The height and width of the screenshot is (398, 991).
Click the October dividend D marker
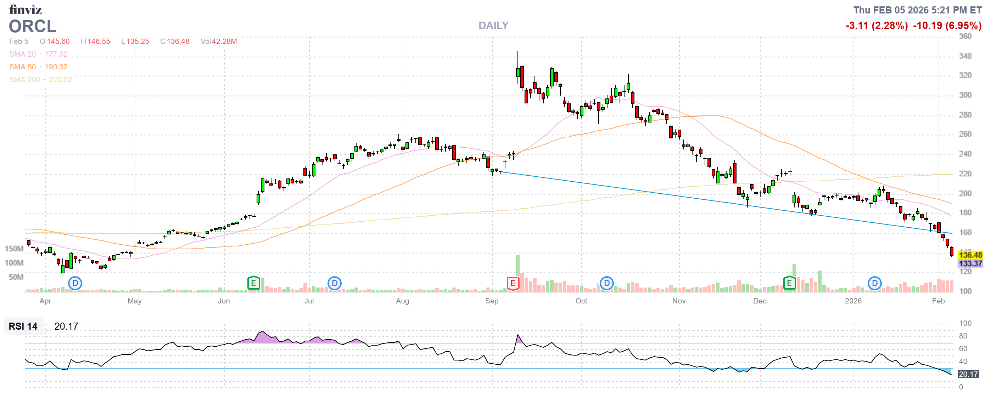(x=606, y=284)
